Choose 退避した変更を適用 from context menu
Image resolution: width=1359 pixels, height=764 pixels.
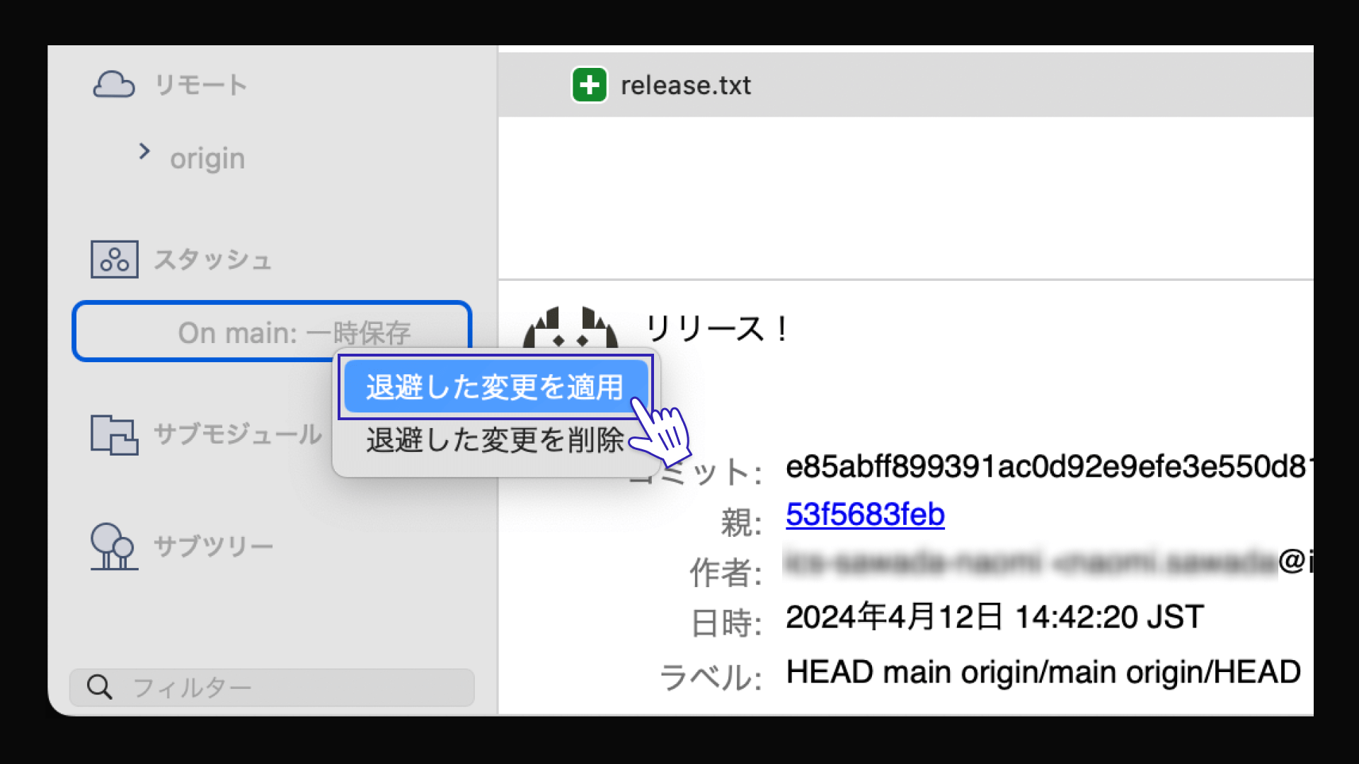click(x=495, y=387)
